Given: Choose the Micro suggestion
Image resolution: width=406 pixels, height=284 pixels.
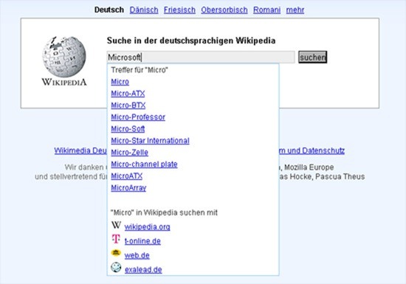Looking at the screenshot, I should coord(120,82).
